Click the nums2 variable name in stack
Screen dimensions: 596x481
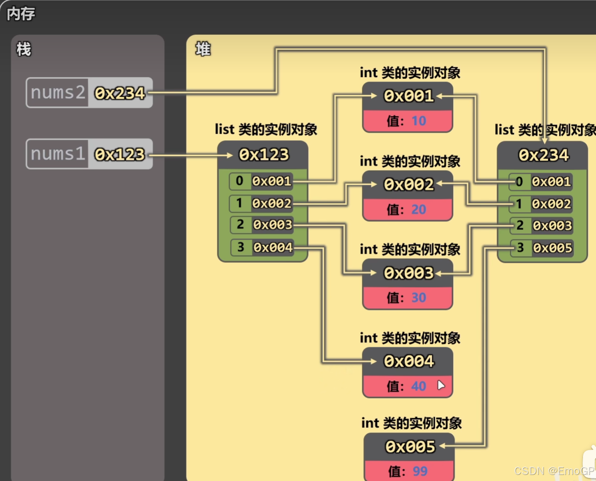58,92
